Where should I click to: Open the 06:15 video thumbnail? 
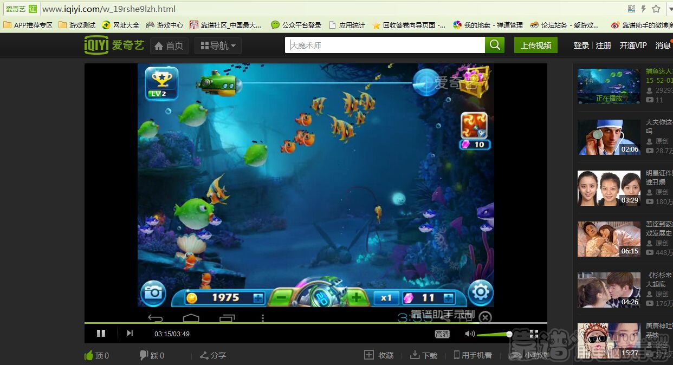pos(609,239)
